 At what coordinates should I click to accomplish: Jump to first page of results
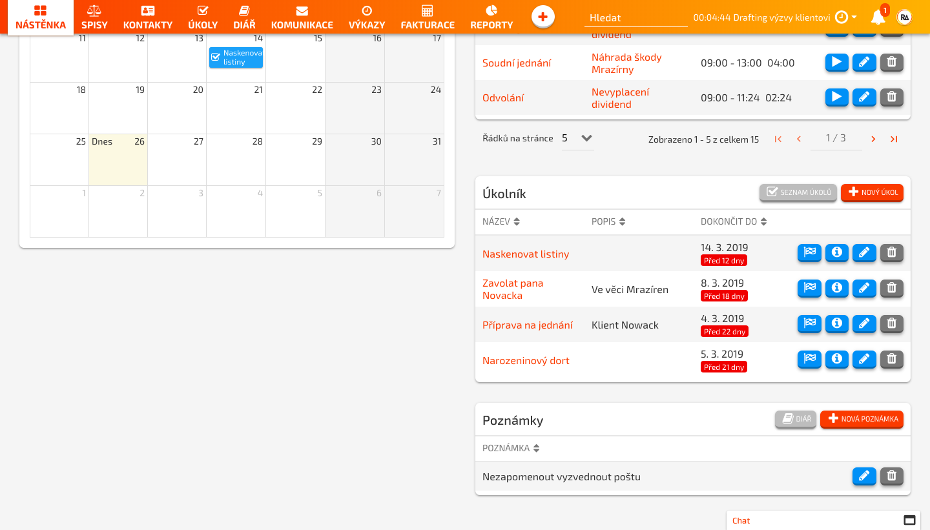tap(778, 139)
